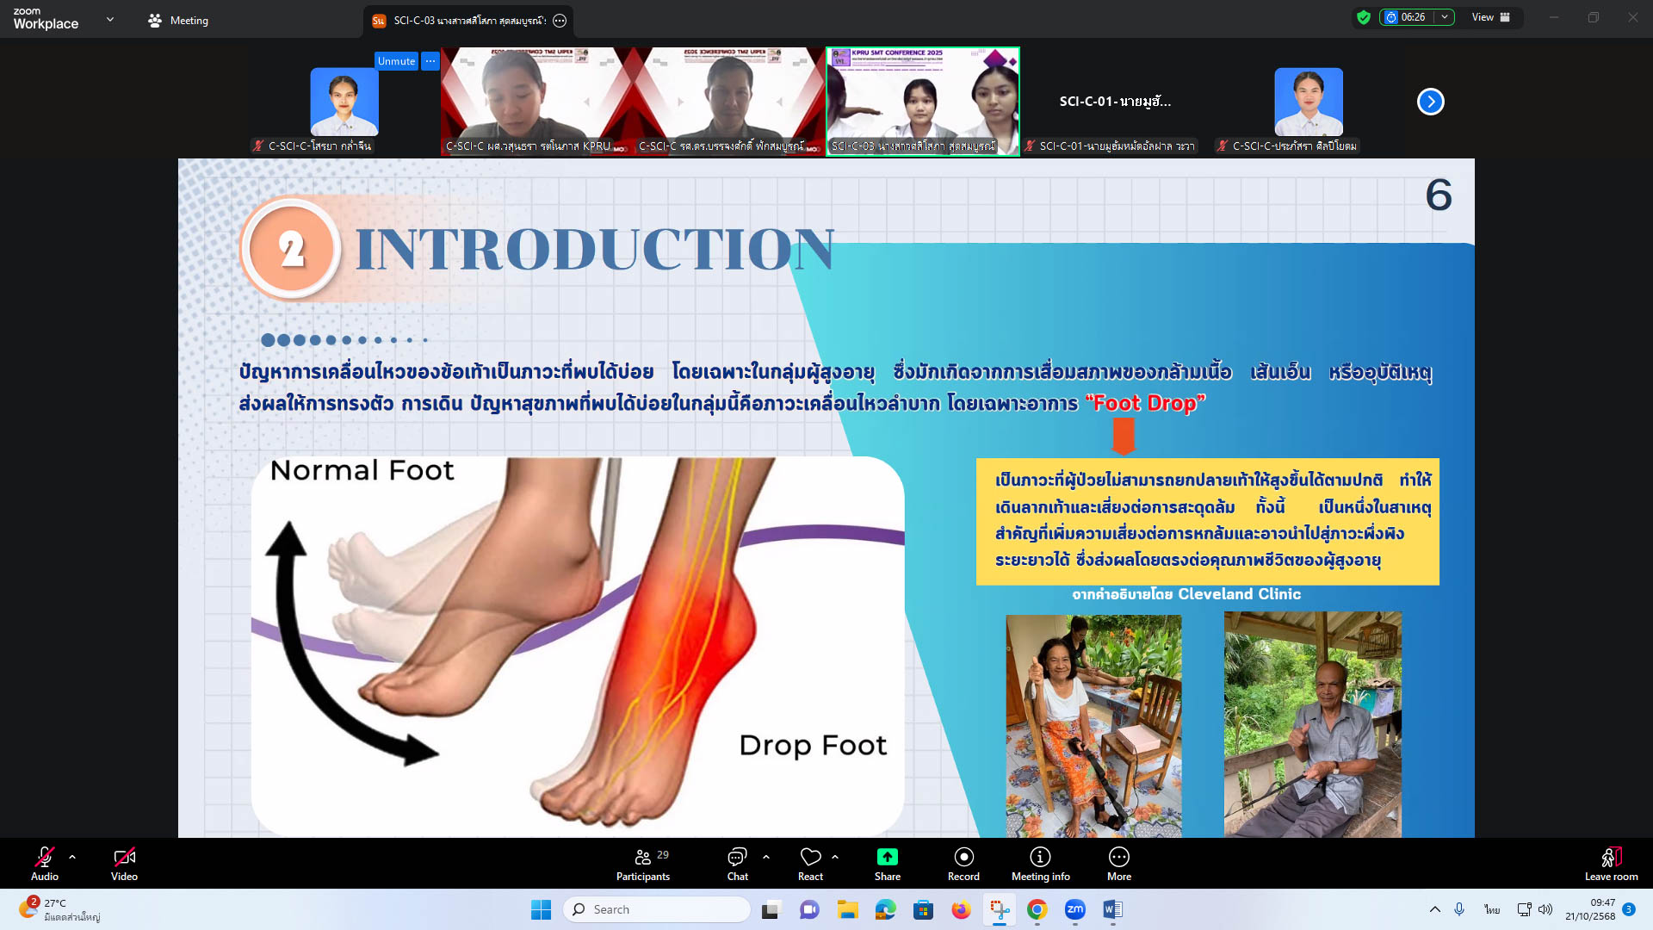Image resolution: width=1653 pixels, height=930 pixels.
Task: Open the View layout dropdown
Action: (1491, 17)
